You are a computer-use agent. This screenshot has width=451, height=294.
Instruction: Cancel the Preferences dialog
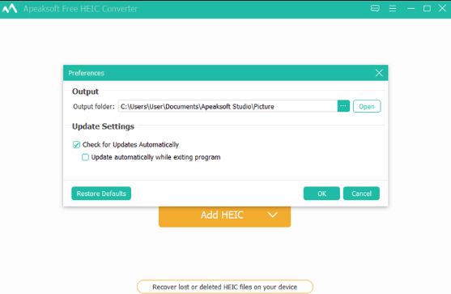[361, 194]
